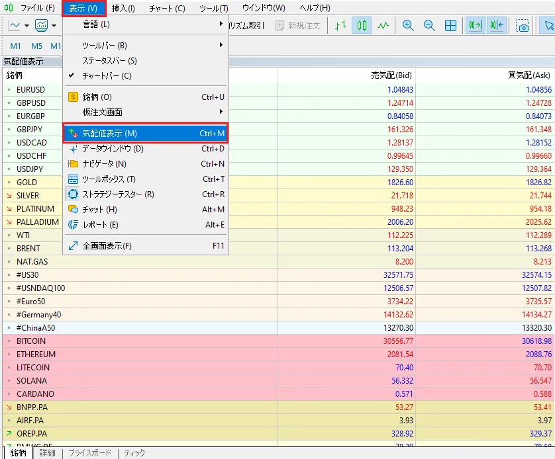Switch to the プライスボード tab
Screen dimensions: 555x459
point(89,453)
